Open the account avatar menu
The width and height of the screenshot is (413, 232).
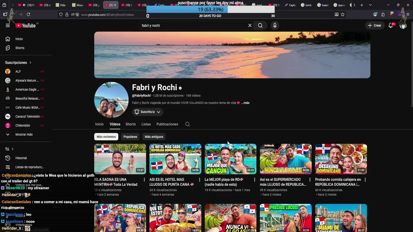(403, 25)
